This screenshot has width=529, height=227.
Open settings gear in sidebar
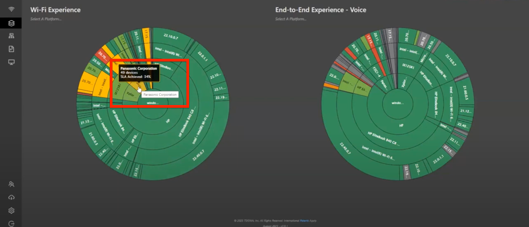click(11, 211)
